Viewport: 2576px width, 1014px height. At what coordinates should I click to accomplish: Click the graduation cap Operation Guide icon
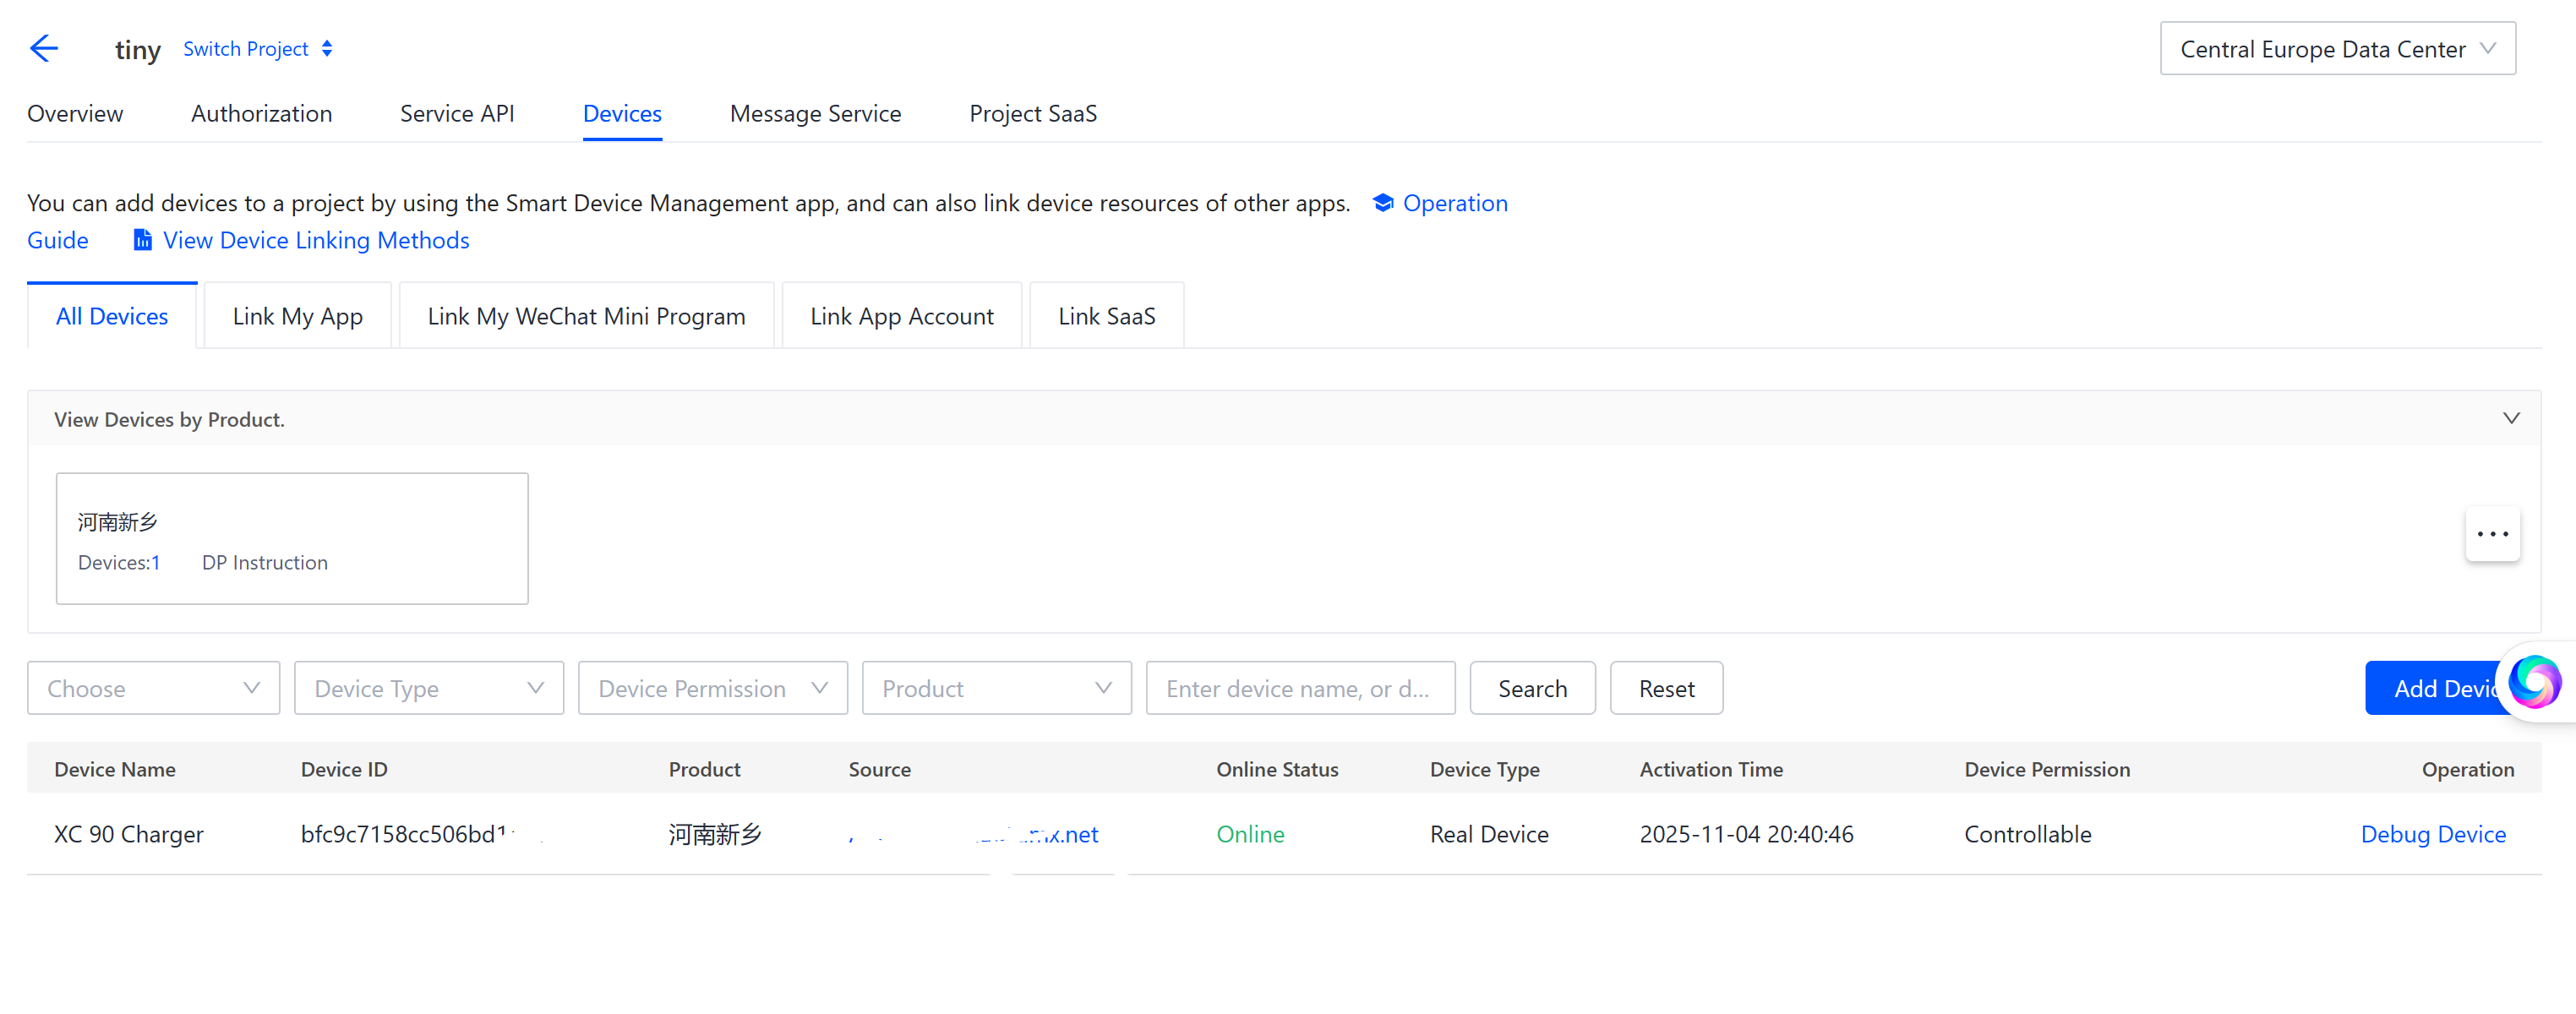pyautogui.click(x=1383, y=203)
